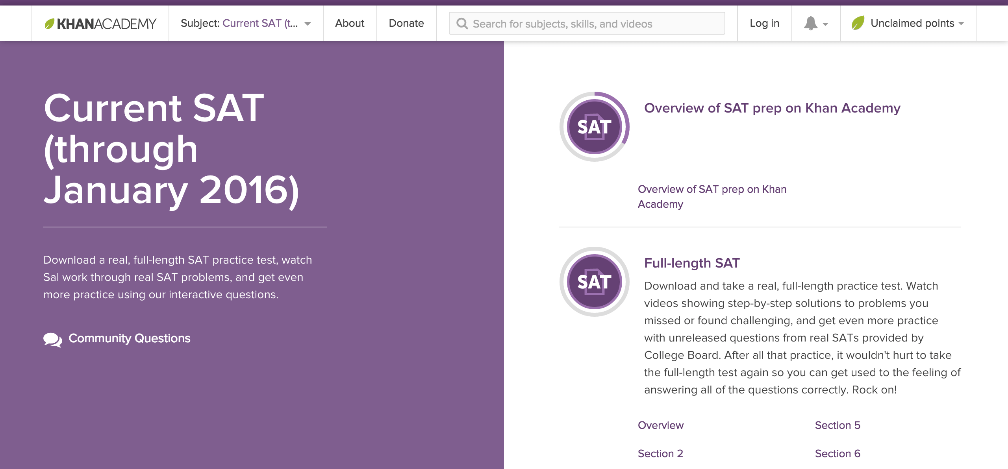
Task: Select the About menu item
Action: [349, 23]
